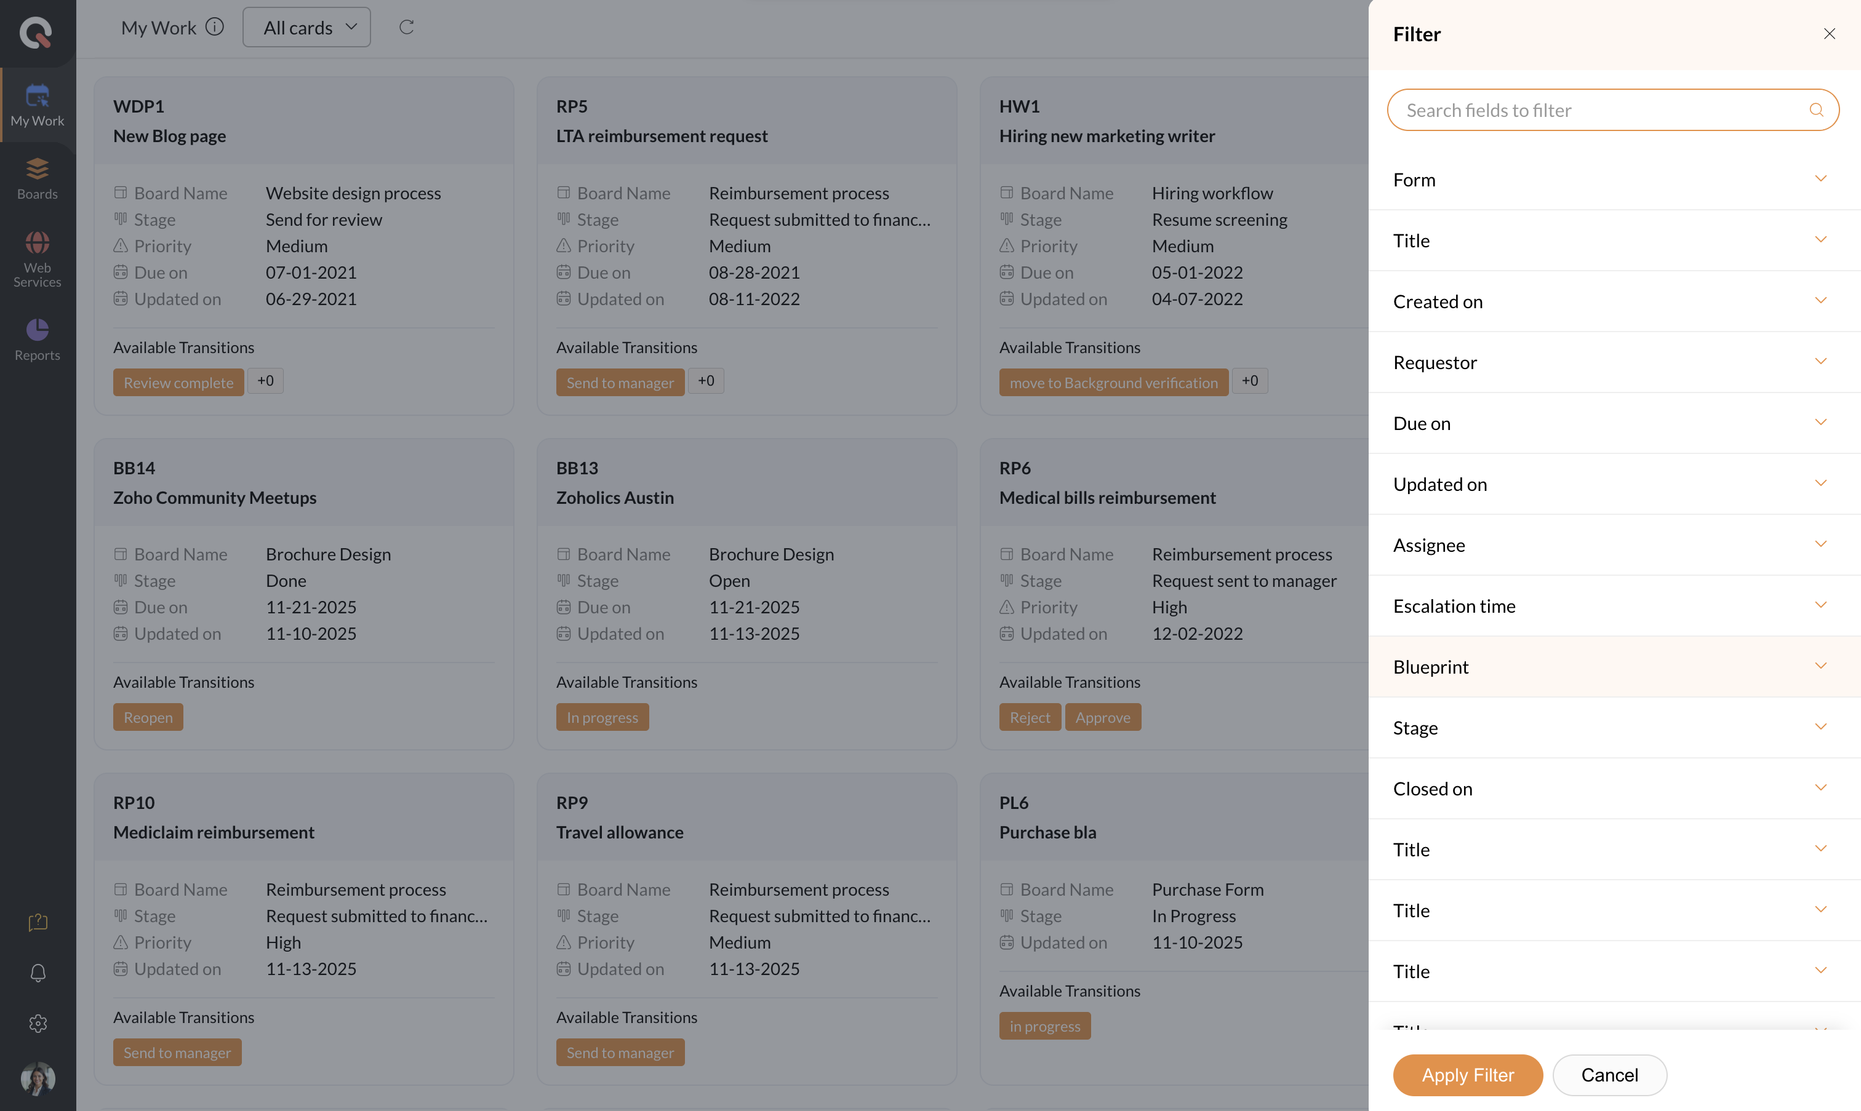Open My Work in sidebar

point(38,105)
